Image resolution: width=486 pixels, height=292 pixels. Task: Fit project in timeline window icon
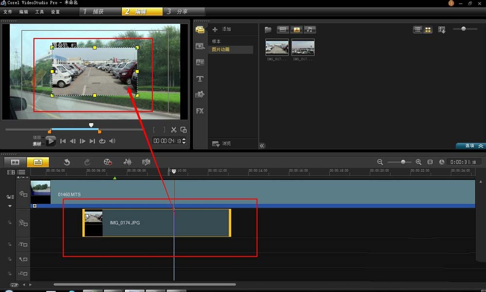coord(430,162)
